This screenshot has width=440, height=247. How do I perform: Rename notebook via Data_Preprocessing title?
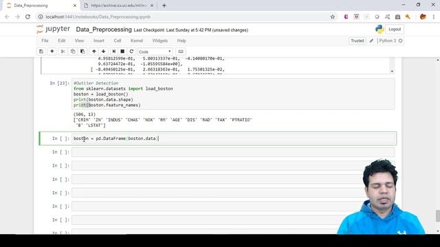click(x=104, y=30)
